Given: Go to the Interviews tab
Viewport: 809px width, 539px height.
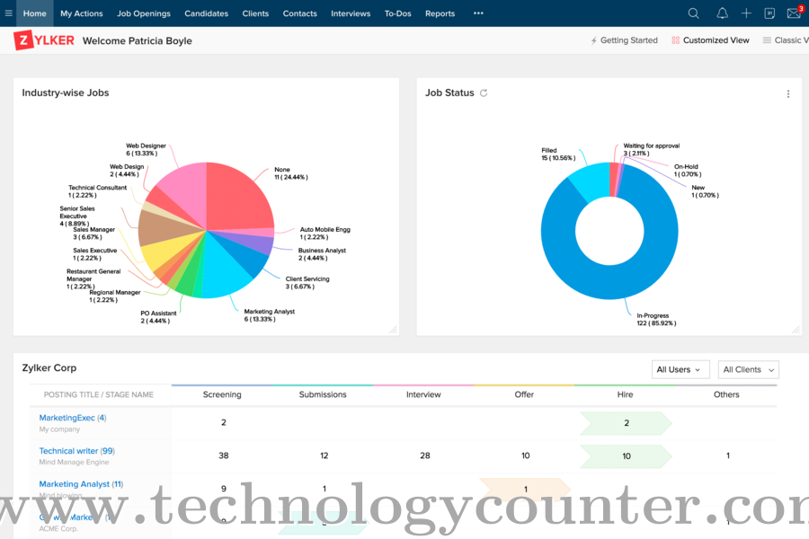Looking at the screenshot, I should tap(351, 13).
